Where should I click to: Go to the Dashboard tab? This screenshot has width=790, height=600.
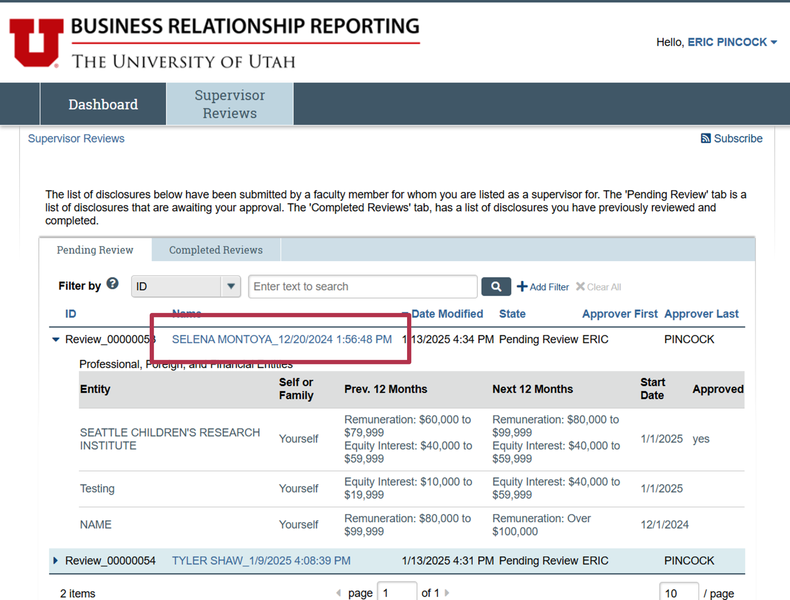103,104
